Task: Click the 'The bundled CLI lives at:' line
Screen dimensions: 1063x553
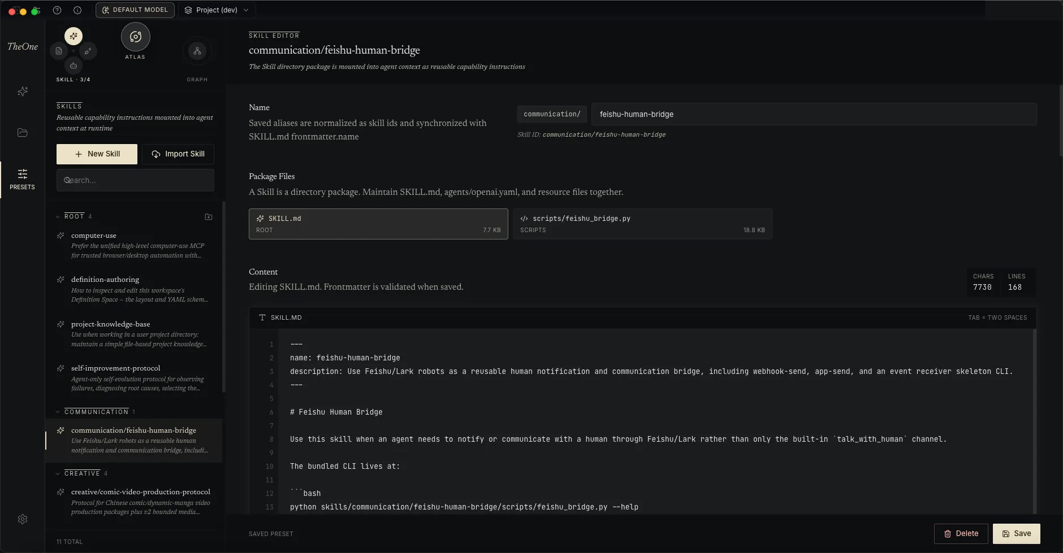Action: click(x=345, y=467)
